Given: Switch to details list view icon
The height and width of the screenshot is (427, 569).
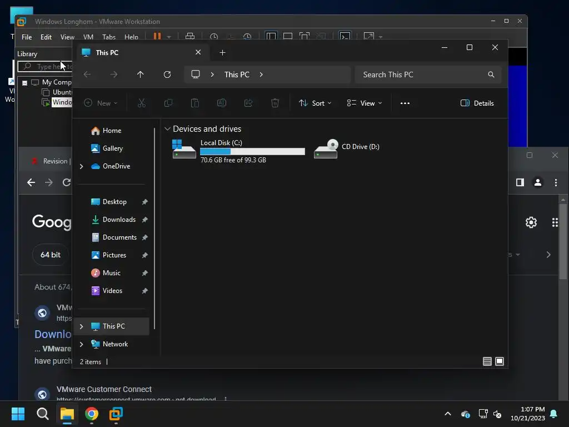Looking at the screenshot, I should tap(487, 361).
